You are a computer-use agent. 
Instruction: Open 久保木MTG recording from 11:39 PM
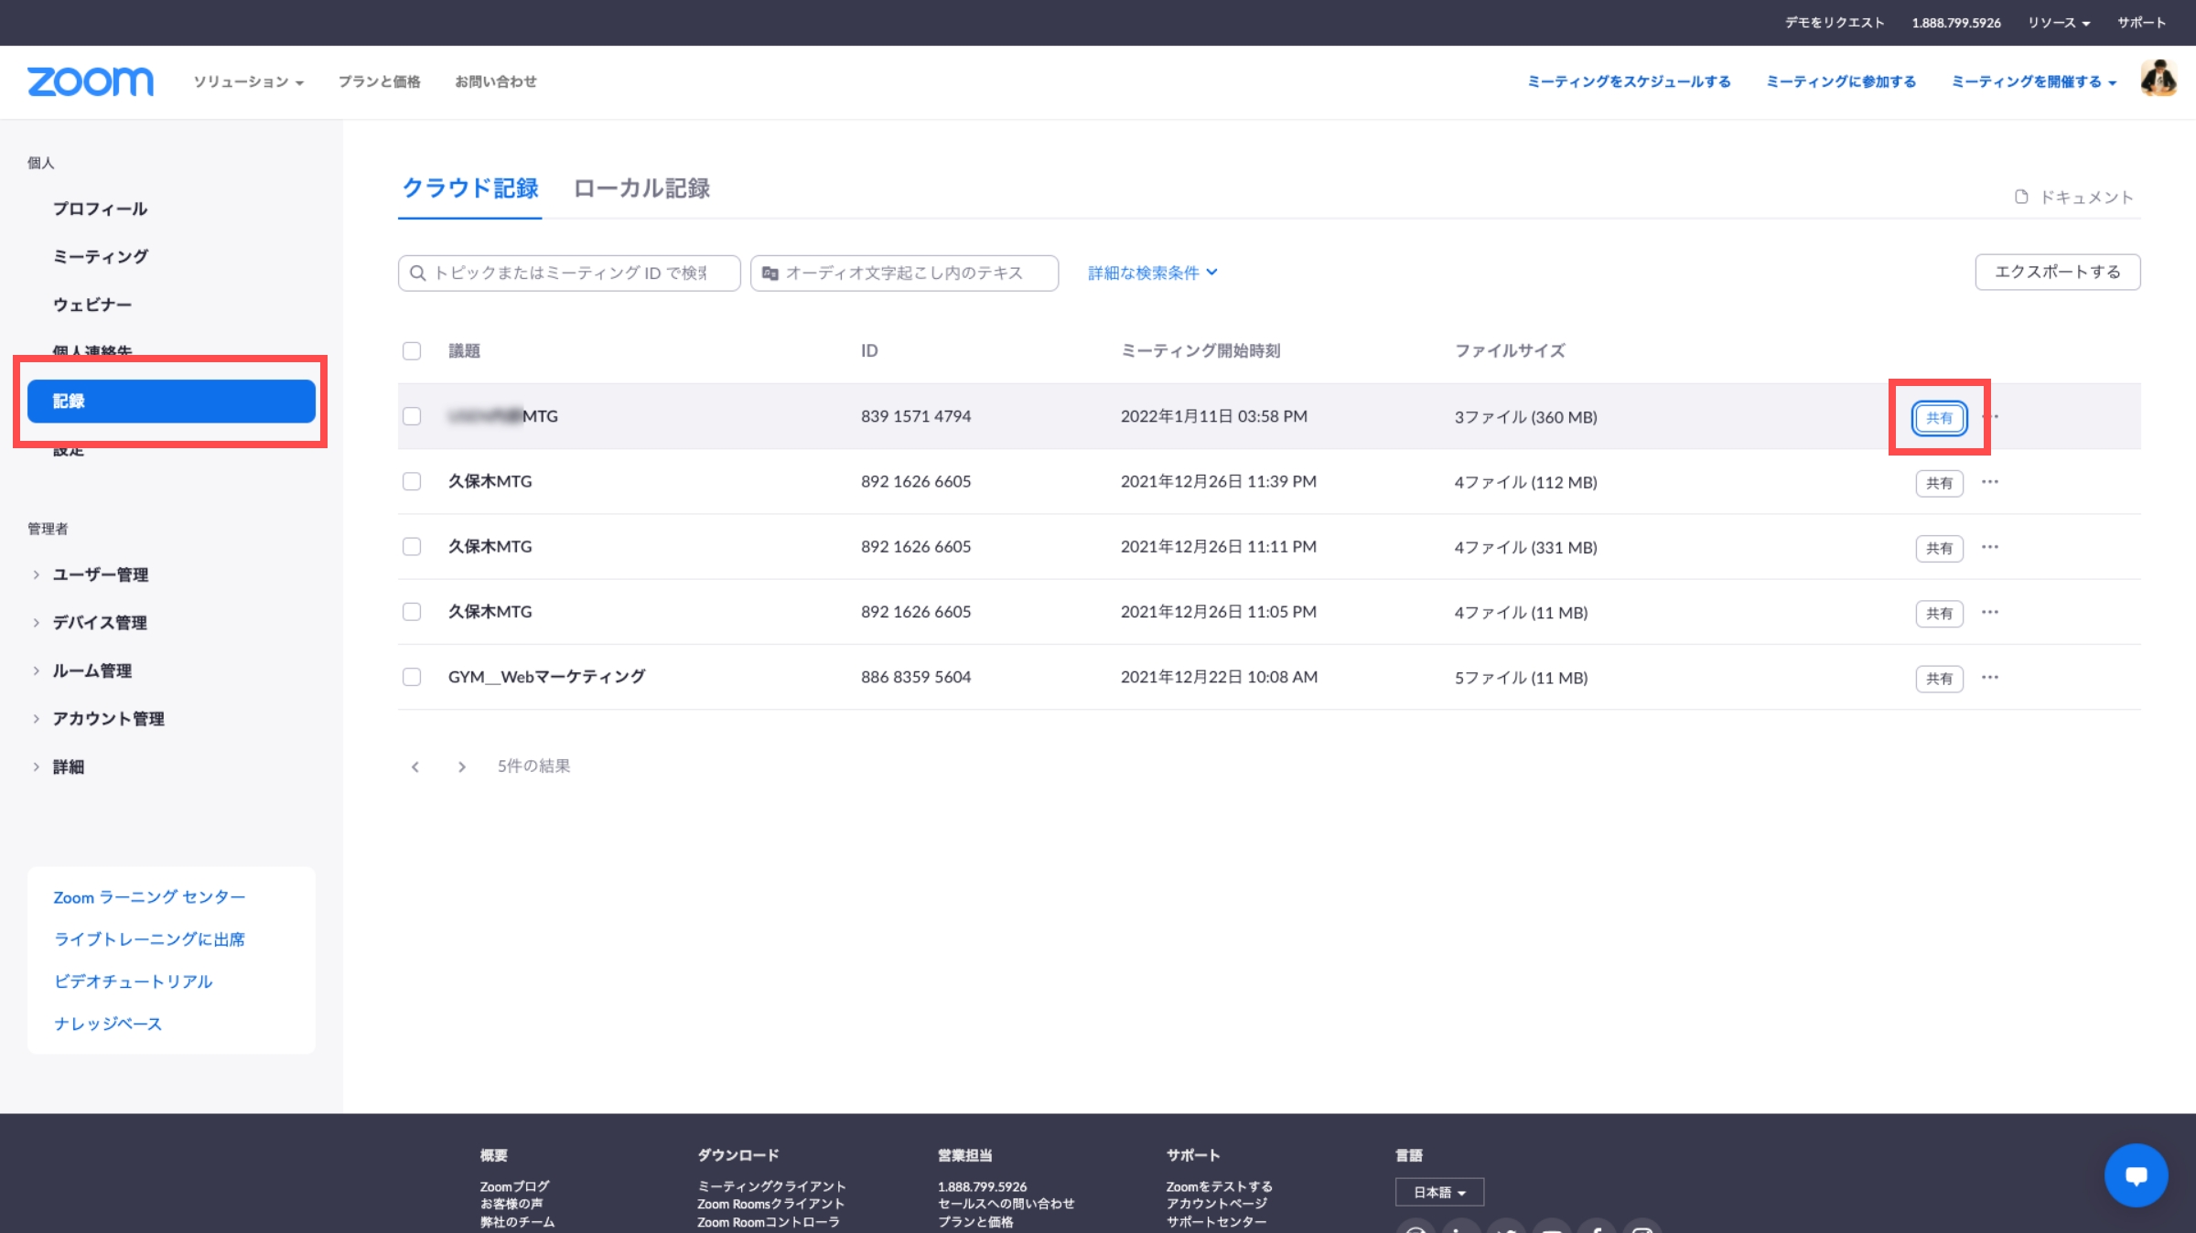click(x=490, y=481)
